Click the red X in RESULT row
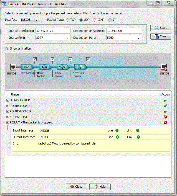 click(165, 122)
